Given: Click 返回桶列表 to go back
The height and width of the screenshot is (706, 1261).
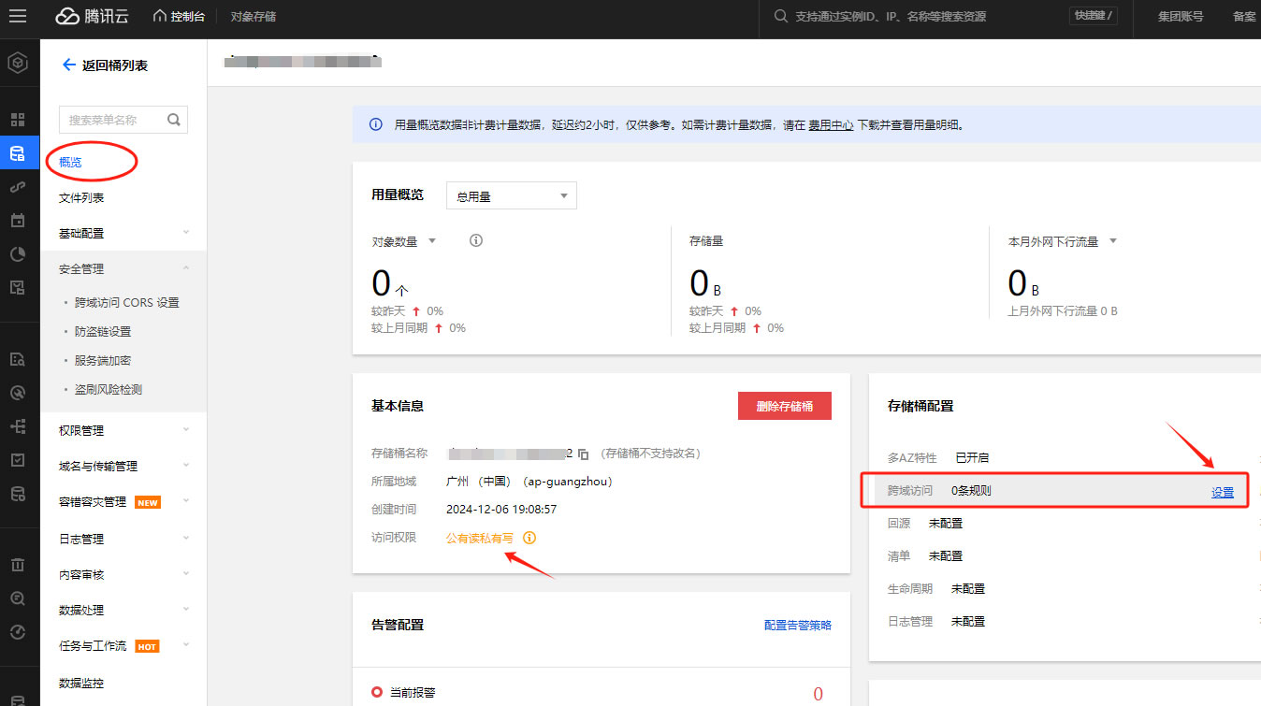Looking at the screenshot, I should pos(115,65).
